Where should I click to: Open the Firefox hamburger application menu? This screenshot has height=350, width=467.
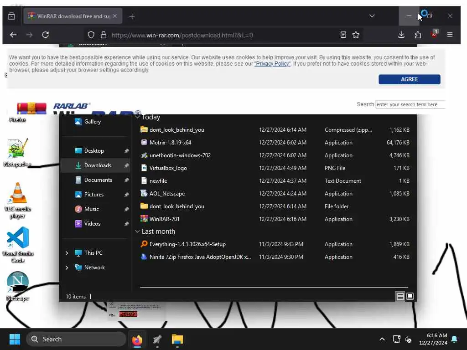click(450, 35)
